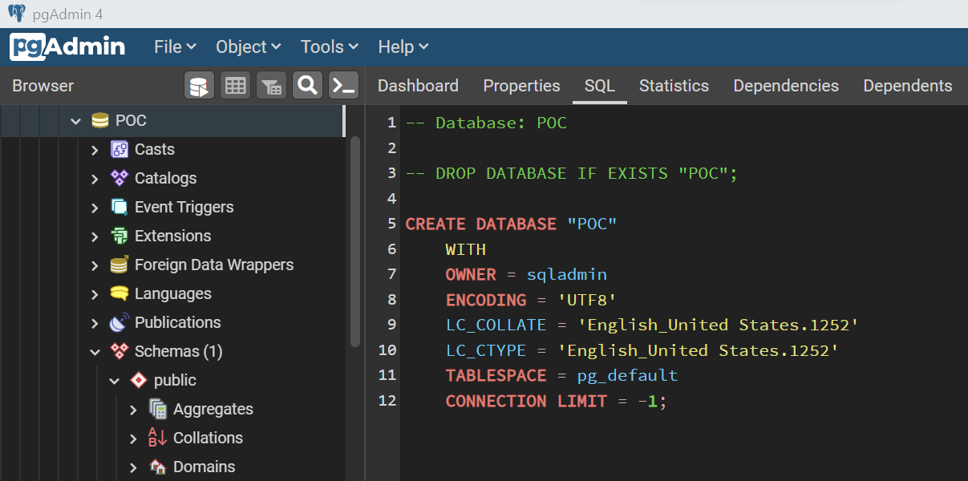Select the SQL tab
Image resolution: width=968 pixels, height=481 pixels.
point(599,86)
